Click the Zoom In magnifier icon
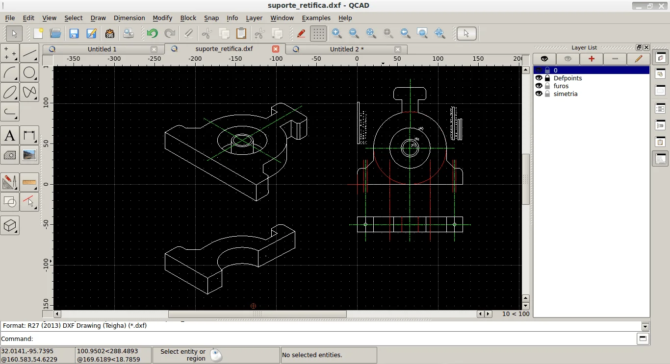670x364 pixels. pos(337,33)
